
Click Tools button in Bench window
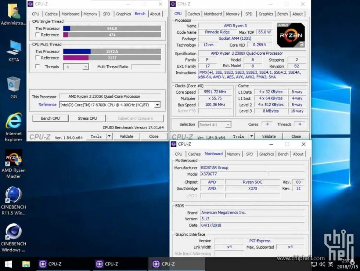point(96,136)
